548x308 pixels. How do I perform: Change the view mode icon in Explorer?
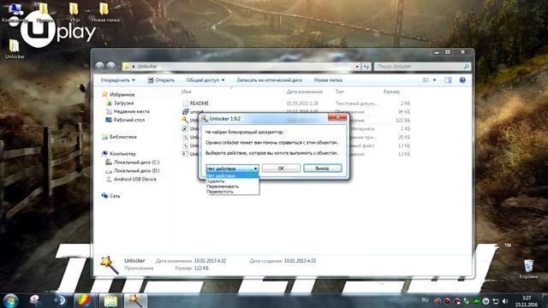[x=426, y=80]
